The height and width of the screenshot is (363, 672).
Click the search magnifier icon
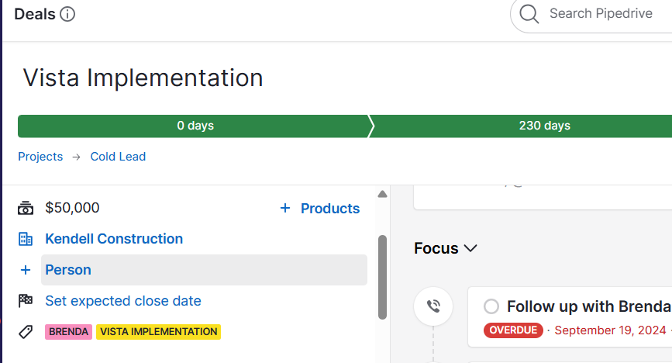(529, 14)
